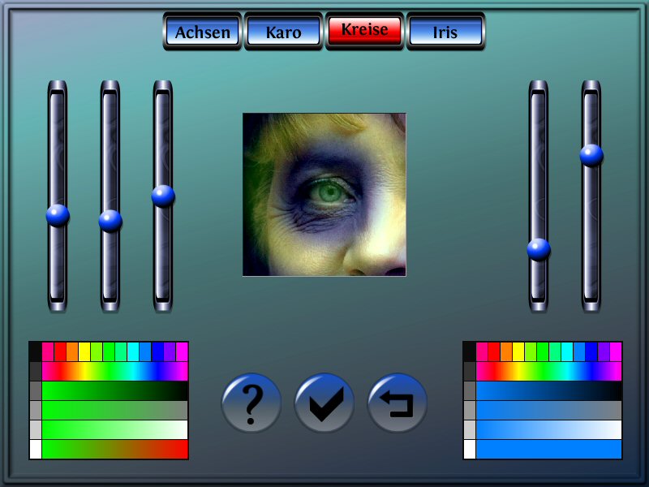Pick magenta swatch in right palette top row
Screen dimensions: 649x487
(x=616, y=352)
